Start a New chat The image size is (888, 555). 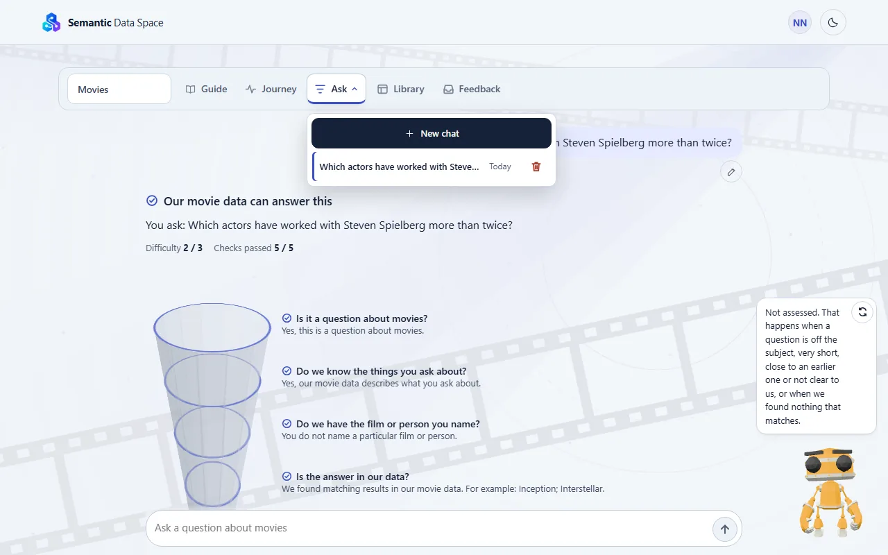(432, 133)
